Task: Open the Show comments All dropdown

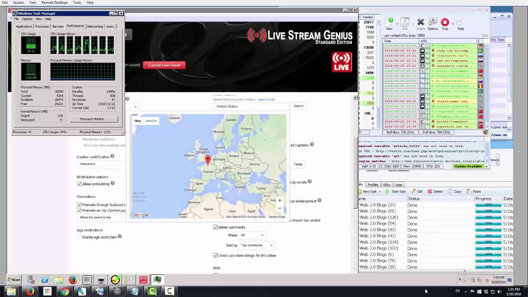Action: (252, 235)
